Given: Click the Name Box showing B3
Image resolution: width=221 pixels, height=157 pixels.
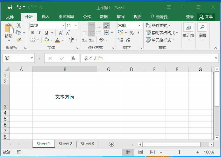Looking at the screenshot, I should (18, 58).
